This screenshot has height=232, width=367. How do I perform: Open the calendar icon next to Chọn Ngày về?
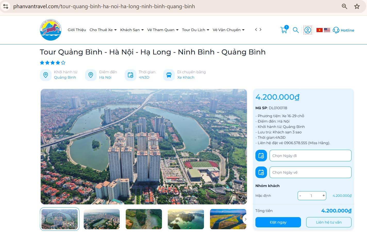click(261, 172)
